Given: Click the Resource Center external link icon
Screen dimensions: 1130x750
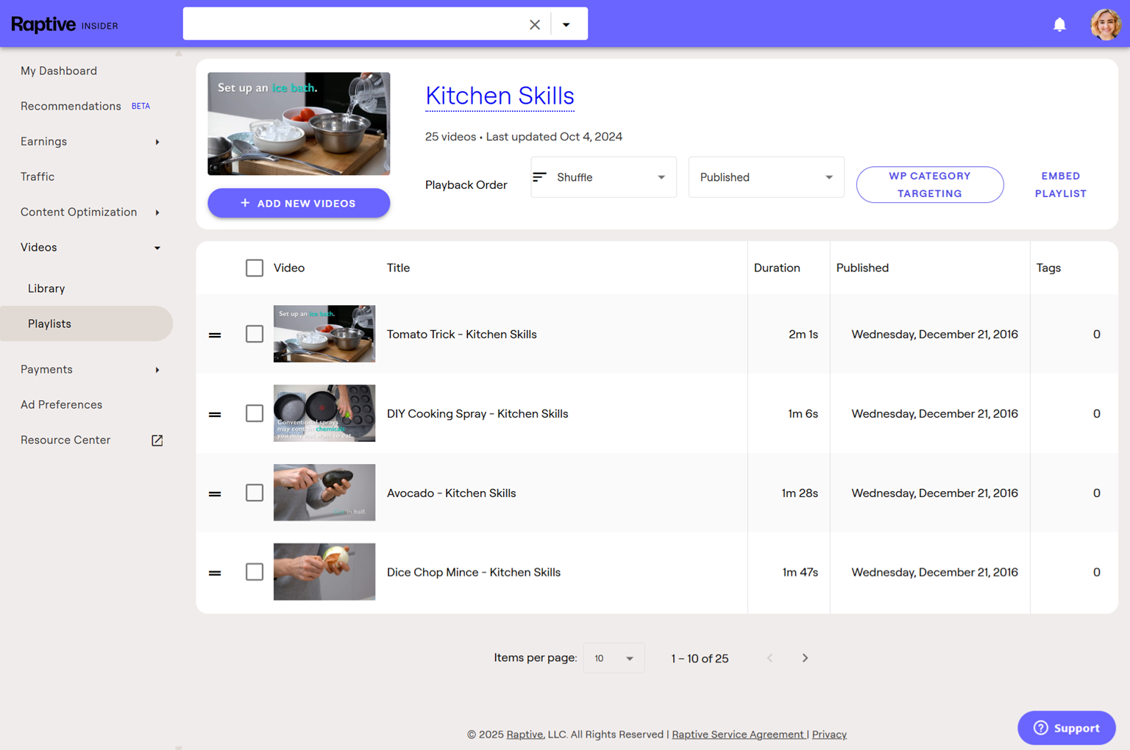Looking at the screenshot, I should point(157,440).
